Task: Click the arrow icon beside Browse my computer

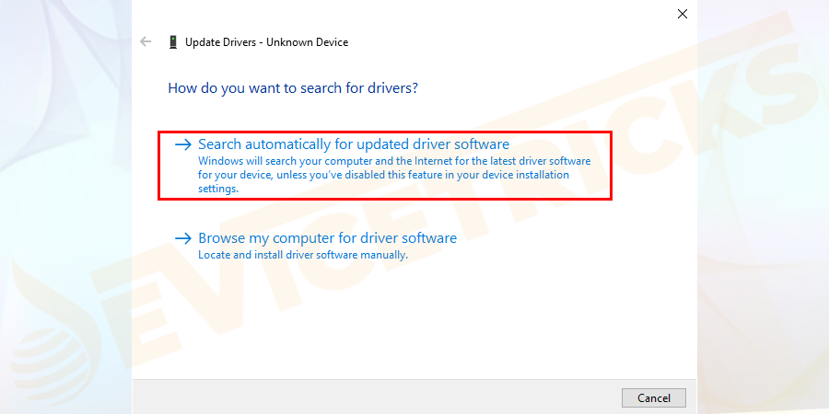Action: pos(183,238)
